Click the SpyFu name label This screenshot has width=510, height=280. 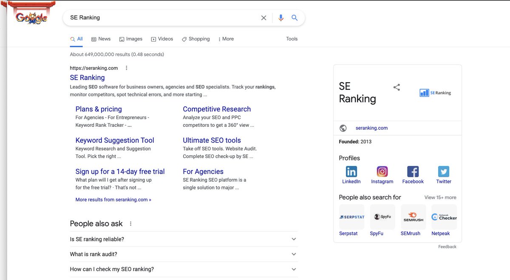click(x=377, y=234)
